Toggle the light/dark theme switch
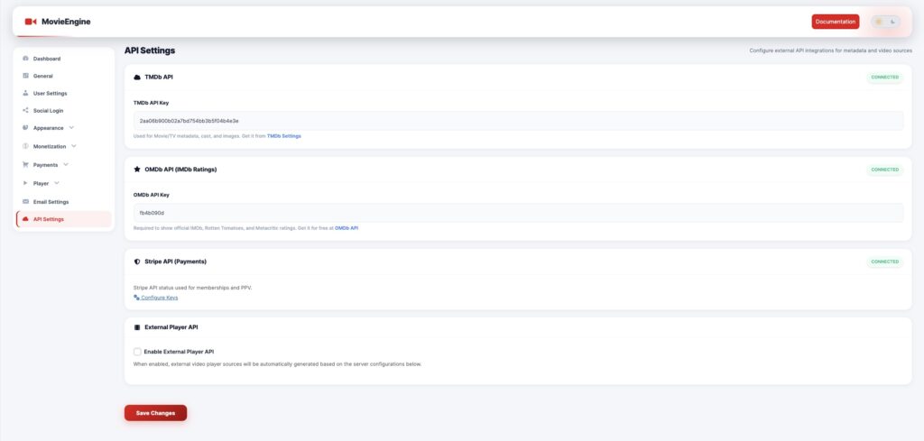This screenshot has height=441, width=924. point(885,22)
